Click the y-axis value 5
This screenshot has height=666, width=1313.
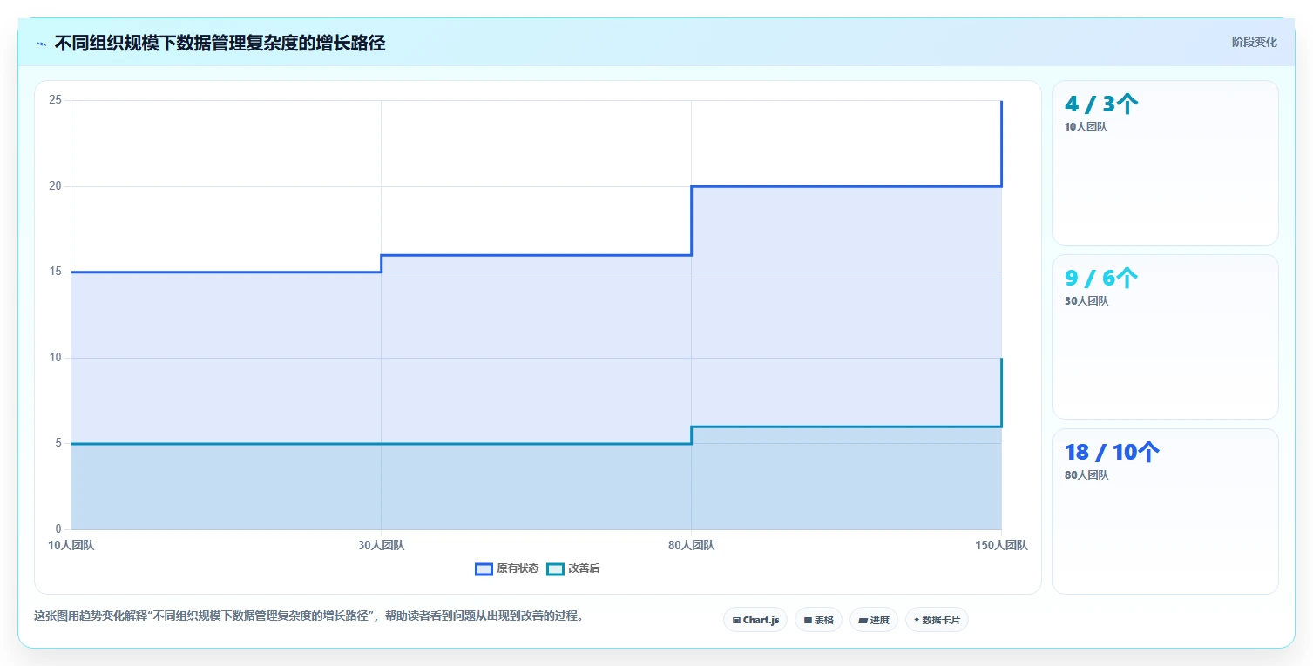tap(58, 443)
